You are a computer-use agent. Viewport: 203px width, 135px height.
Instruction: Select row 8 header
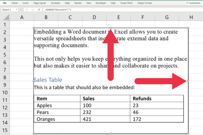pos(5,77)
